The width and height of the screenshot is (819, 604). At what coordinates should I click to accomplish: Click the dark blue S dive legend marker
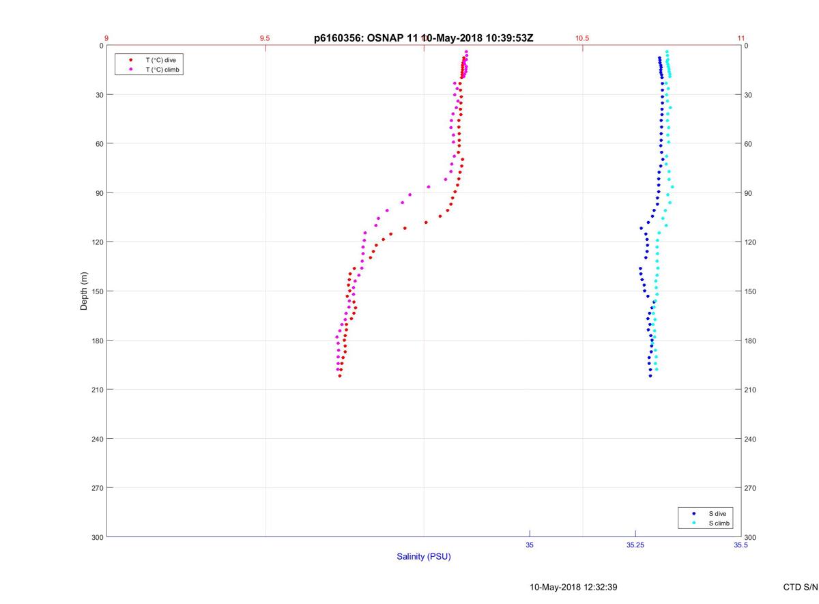point(694,513)
